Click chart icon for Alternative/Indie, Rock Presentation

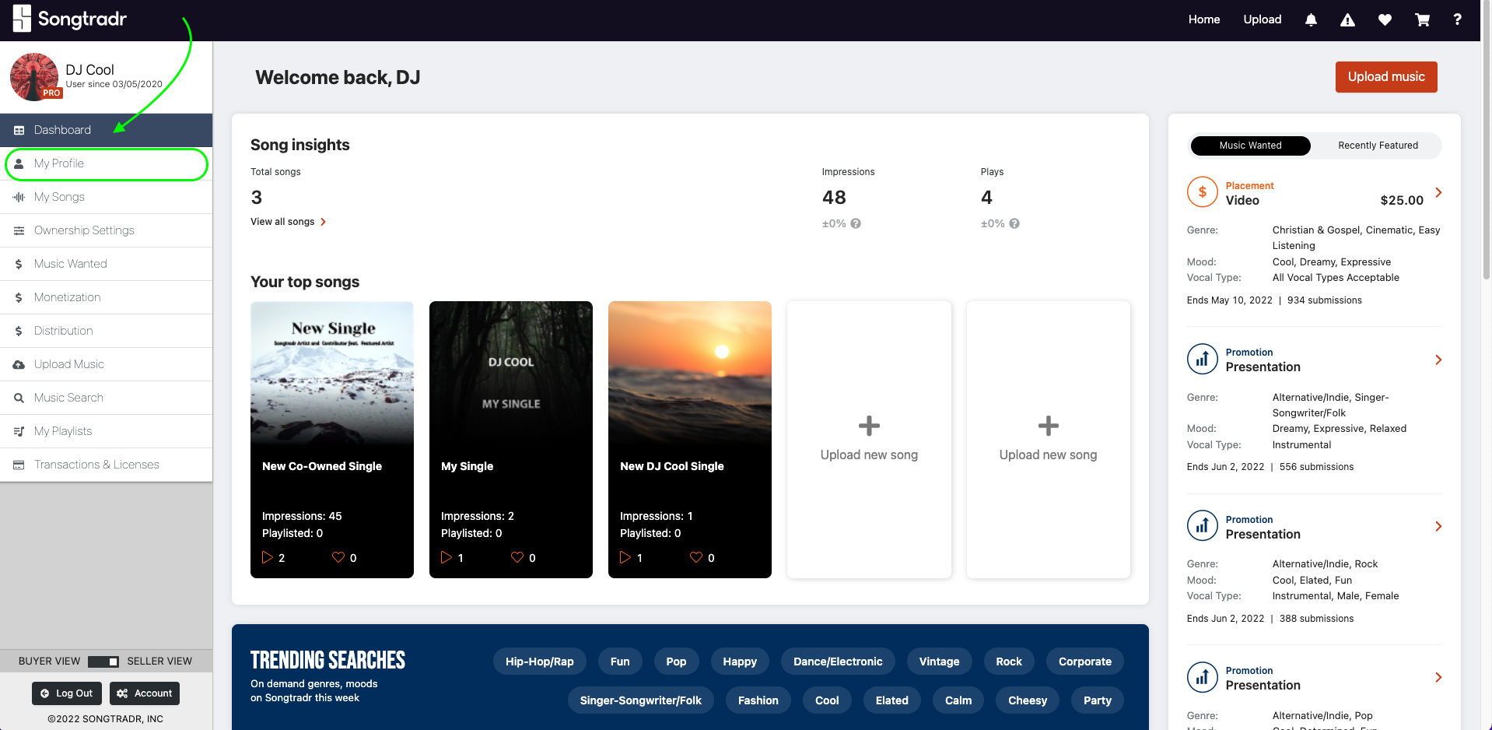click(1202, 526)
